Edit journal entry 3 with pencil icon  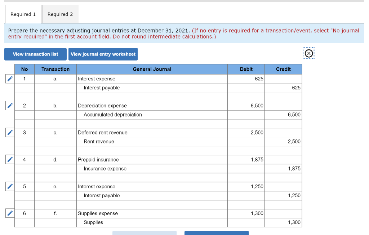coord(10,133)
